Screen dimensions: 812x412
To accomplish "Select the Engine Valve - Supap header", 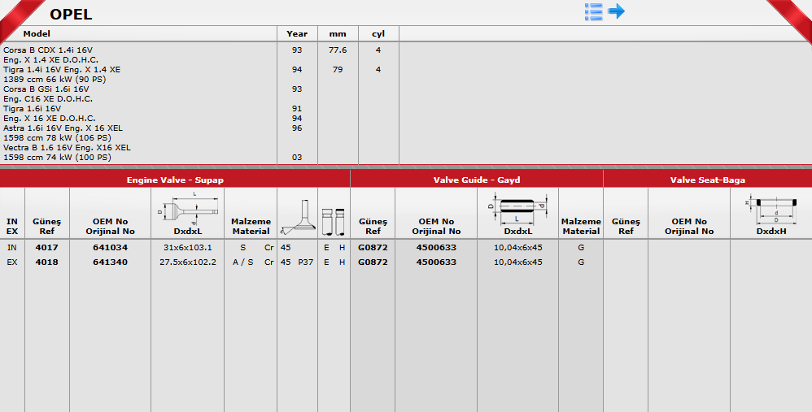I will [x=175, y=180].
